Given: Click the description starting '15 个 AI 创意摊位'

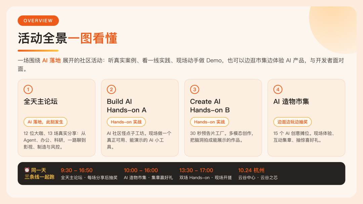Looking at the screenshot, I should [304, 137].
